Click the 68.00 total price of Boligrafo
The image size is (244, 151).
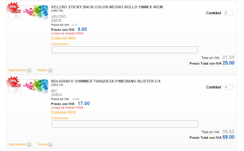click(228, 137)
